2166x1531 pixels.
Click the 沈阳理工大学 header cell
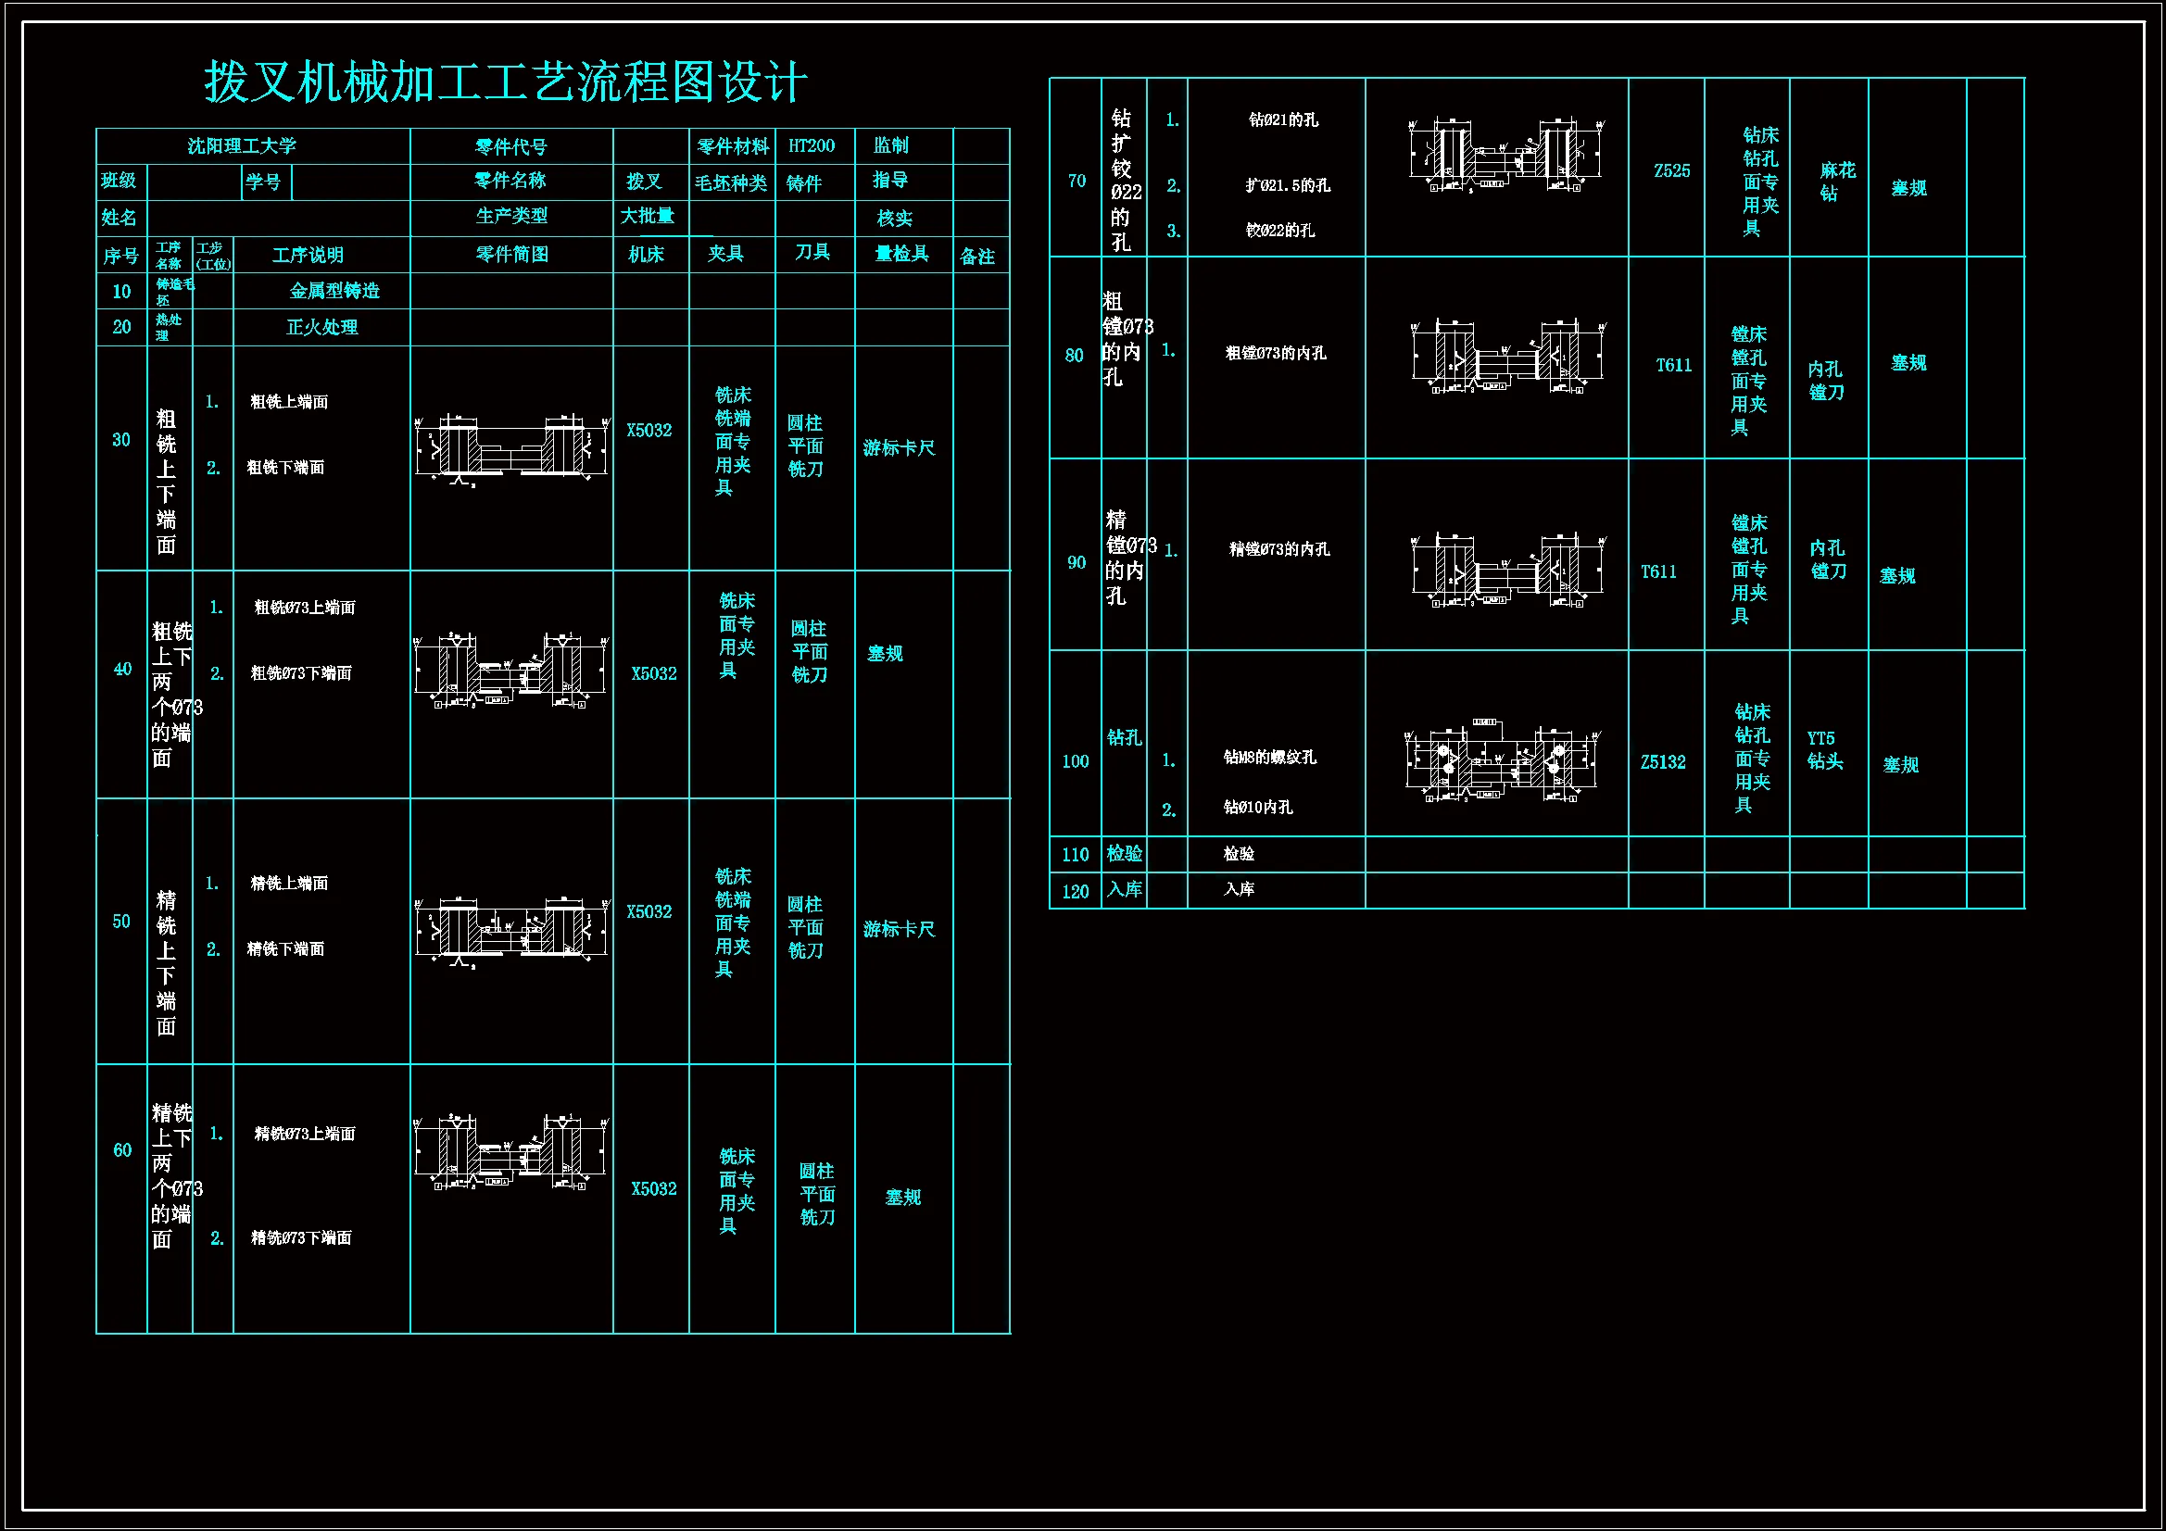pos(242,146)
